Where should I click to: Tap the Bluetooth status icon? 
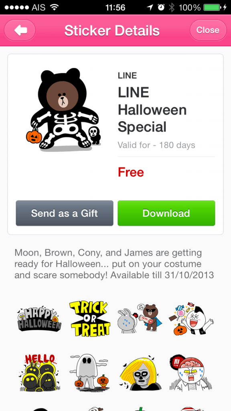172,7
